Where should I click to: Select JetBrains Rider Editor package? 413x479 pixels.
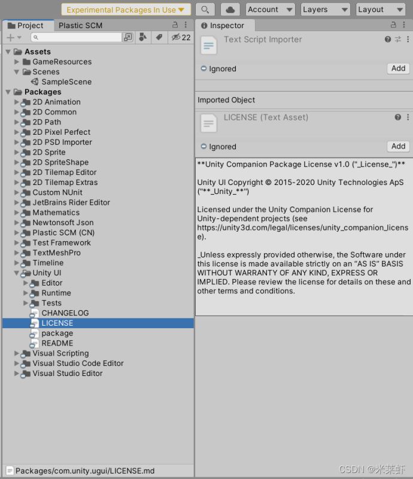(71, 202)
